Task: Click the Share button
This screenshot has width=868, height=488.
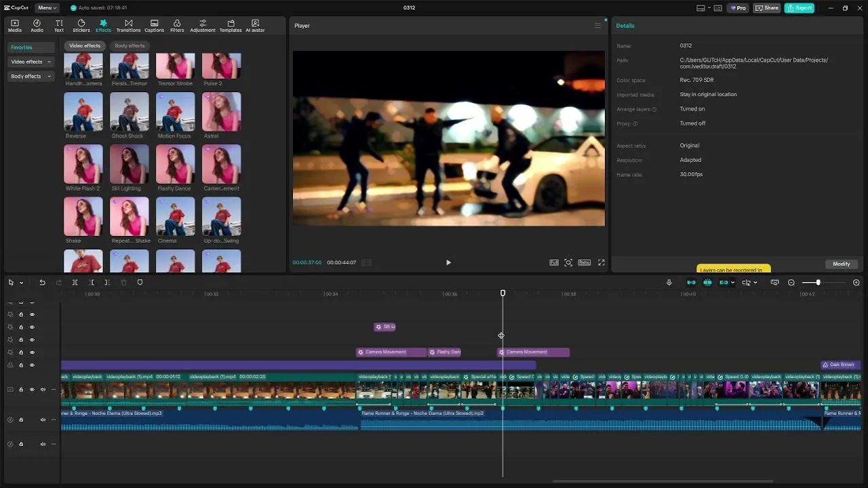Action: pyautogui.click(x=767, y=8)
